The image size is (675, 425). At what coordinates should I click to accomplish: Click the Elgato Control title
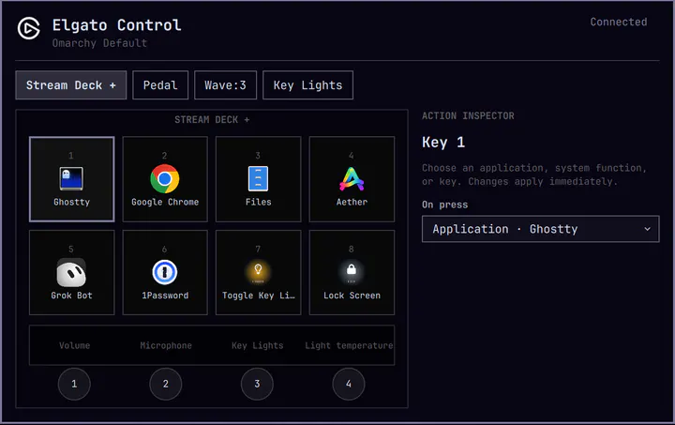coord(116,25)
